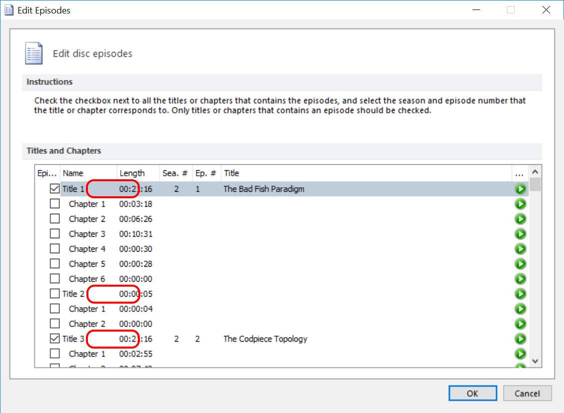Check the Chapter 2 00:06:26 checkbox
Viewport: 564px width, 413px height.
point(54,219)
